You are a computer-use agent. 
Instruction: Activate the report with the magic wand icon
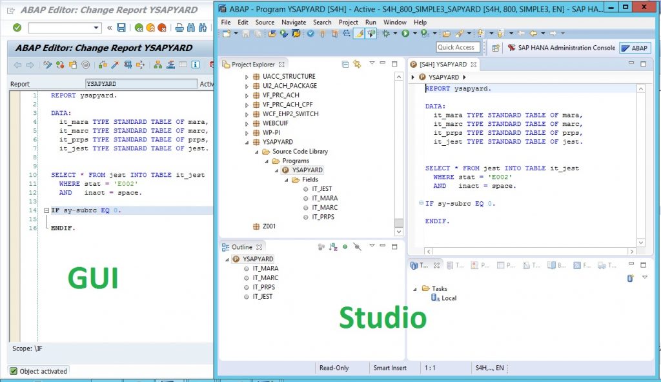point(115,65)
